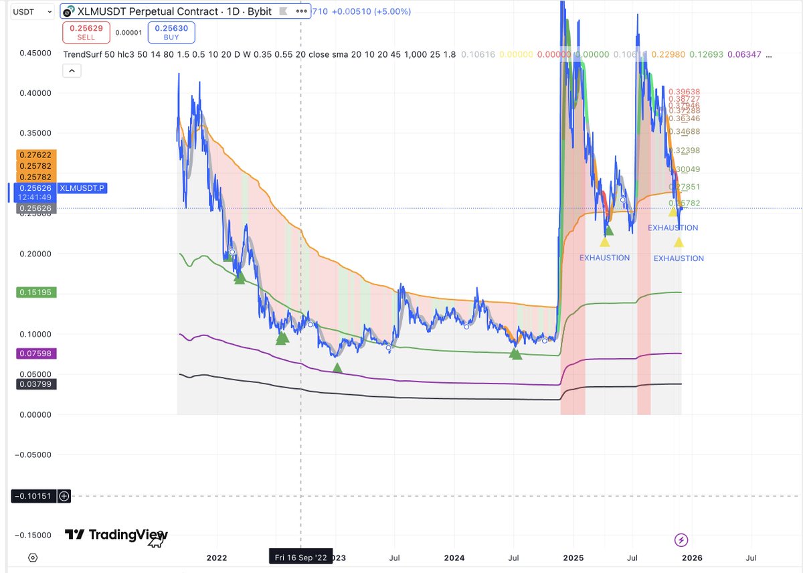This screenshot has width=803, height=573.
Task: Click the Fri 16 Sep '22 marker on the time axis
Action: (300, 556)
